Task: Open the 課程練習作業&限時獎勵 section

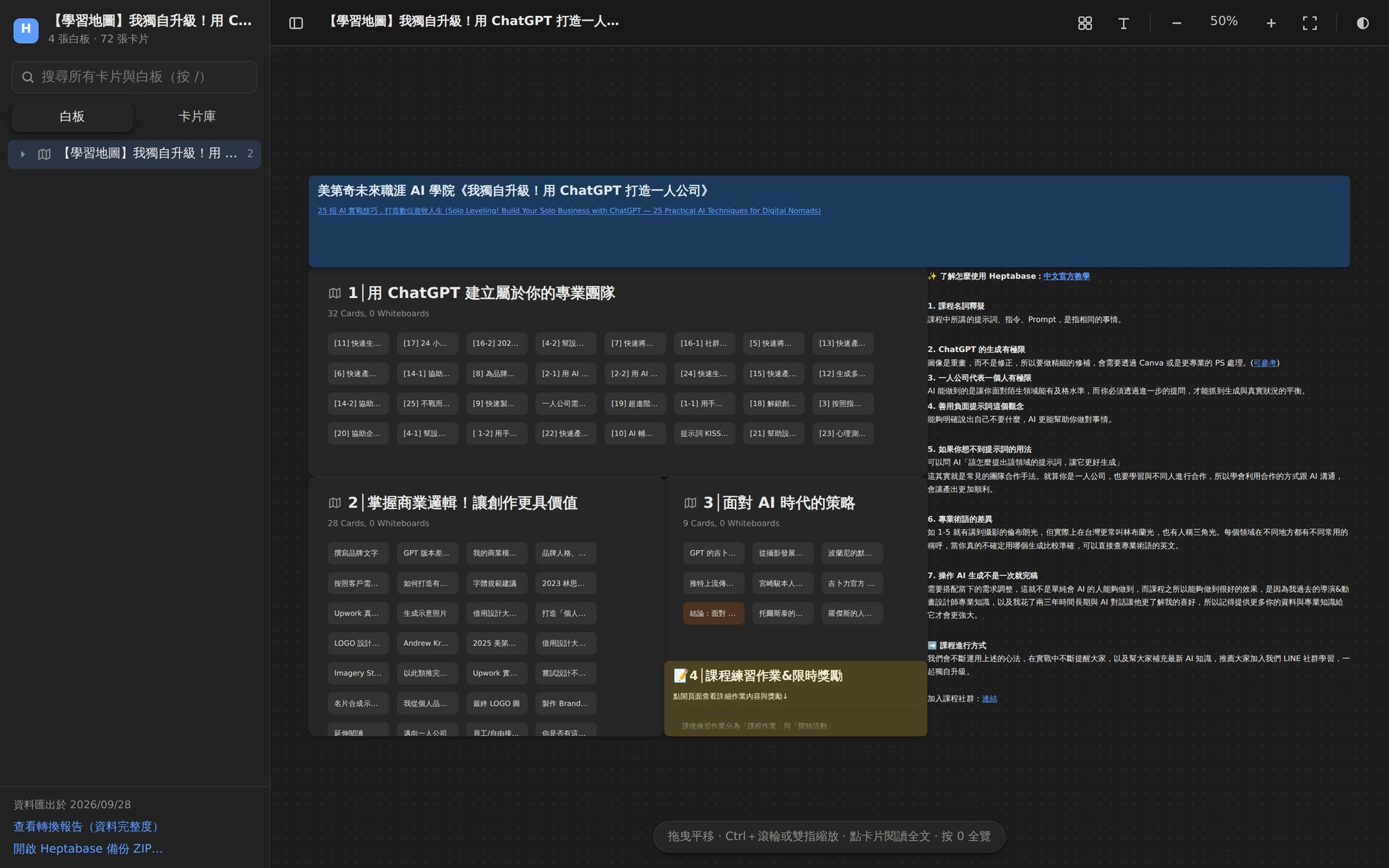Action: [795, 698]
